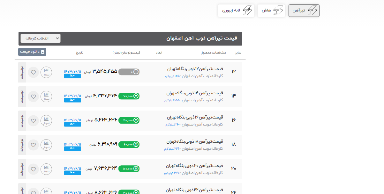Open the انتخاب کارخانه factory dropdown
384x194 pixels.
pyautogui.click(x=41, y=38)
